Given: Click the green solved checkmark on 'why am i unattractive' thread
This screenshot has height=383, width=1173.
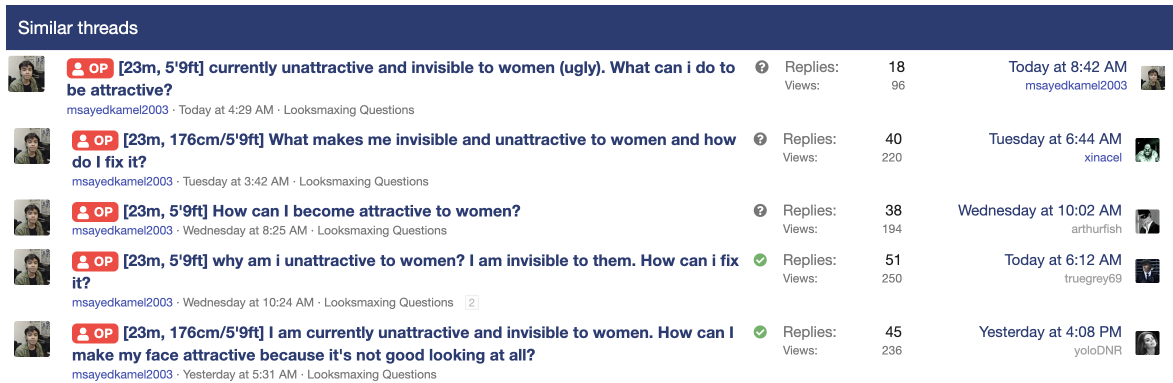Looking at the screenshot, I should 760,260.
